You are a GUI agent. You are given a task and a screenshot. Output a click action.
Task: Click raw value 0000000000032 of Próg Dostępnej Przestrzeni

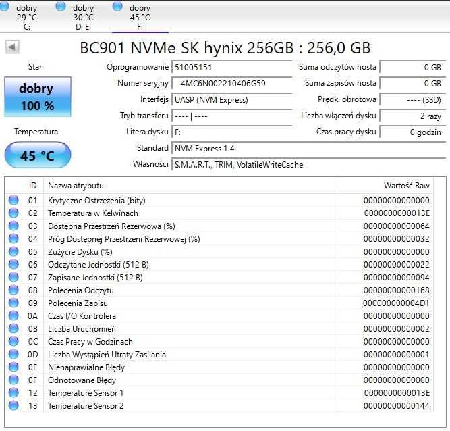tap(396, 239)
